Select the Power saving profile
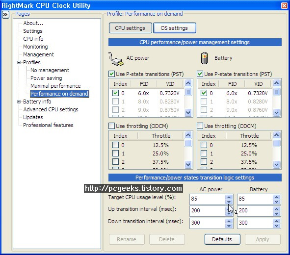 coord(46,78)
